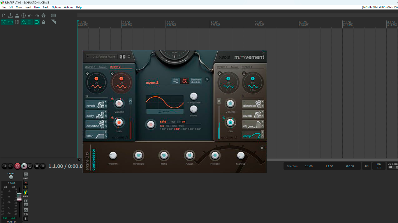The image size is (398, 223).
Task: Open preset list '012. Furiosa Flux'd'
Action: pos(104,57)
